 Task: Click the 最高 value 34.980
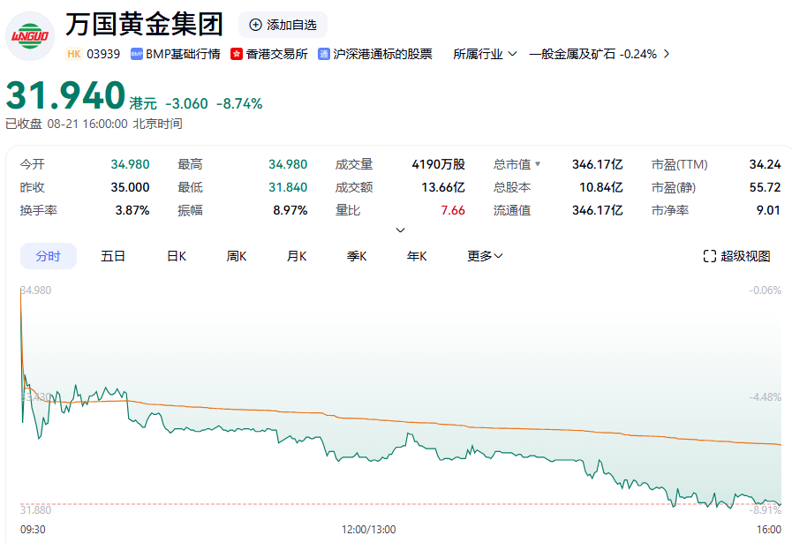coord(288,164)
